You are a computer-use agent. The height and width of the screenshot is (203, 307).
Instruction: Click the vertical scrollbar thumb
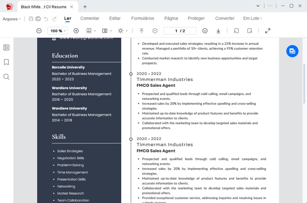point(304,84)
